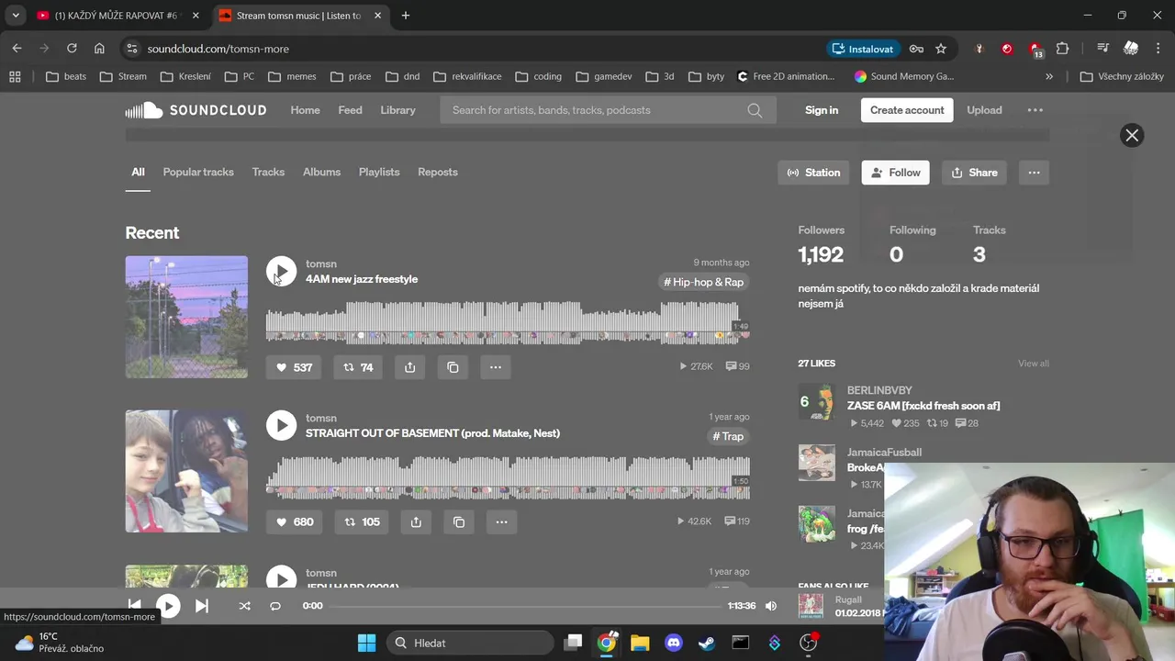
Task: Click the SoundCloud logo
Action: click(196, 110)
